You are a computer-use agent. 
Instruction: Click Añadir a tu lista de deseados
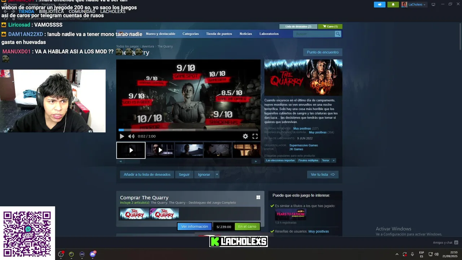pyautogui.click(x=147, y=174)
